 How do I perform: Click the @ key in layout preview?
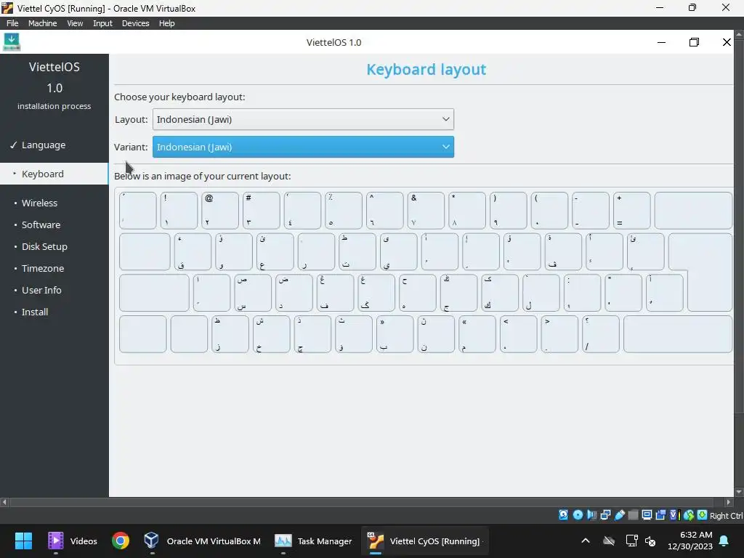coord(219,210)
